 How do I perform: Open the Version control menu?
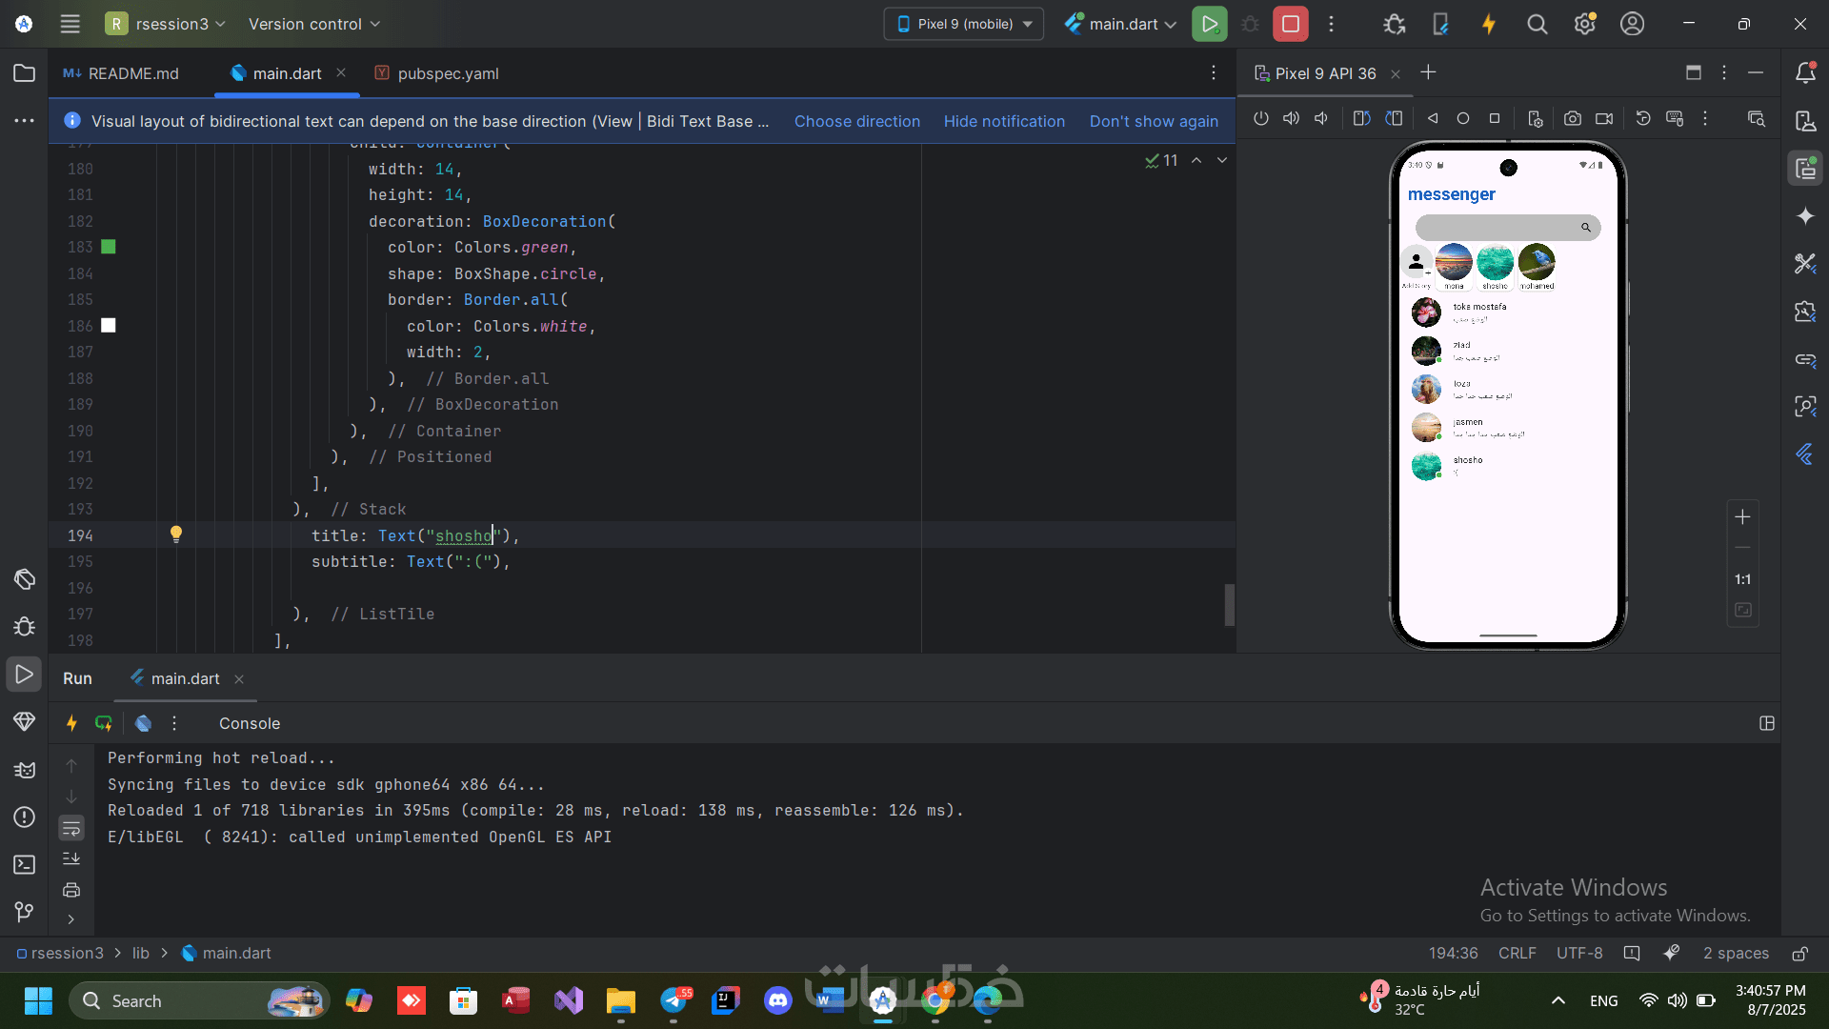(313, 24)
